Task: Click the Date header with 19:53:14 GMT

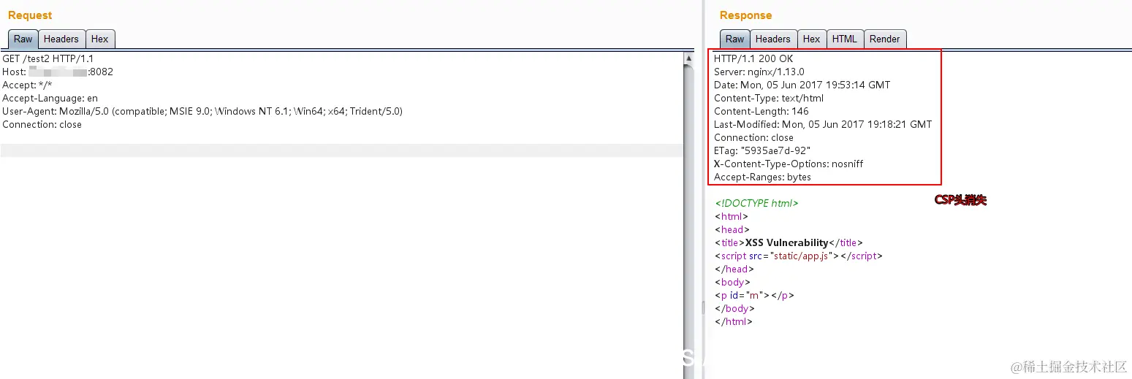Action: tap(802, 85)
